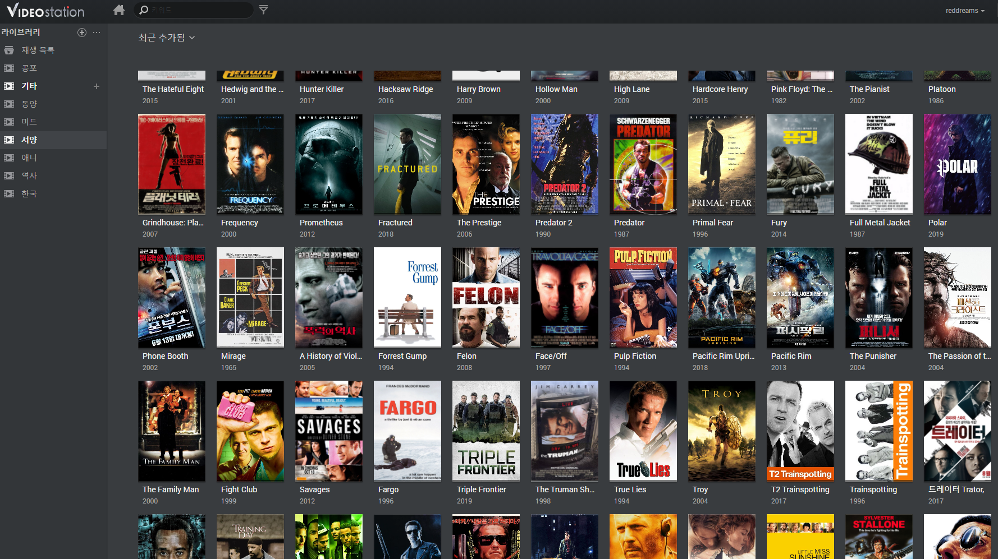Open the Phone Booth poster
Viewport: 998px width, 559px height.
coord(172,298)
